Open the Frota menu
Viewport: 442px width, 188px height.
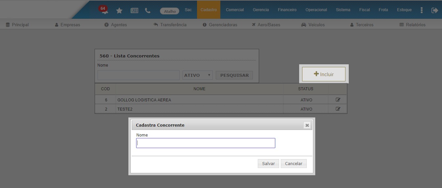point(383,10)
